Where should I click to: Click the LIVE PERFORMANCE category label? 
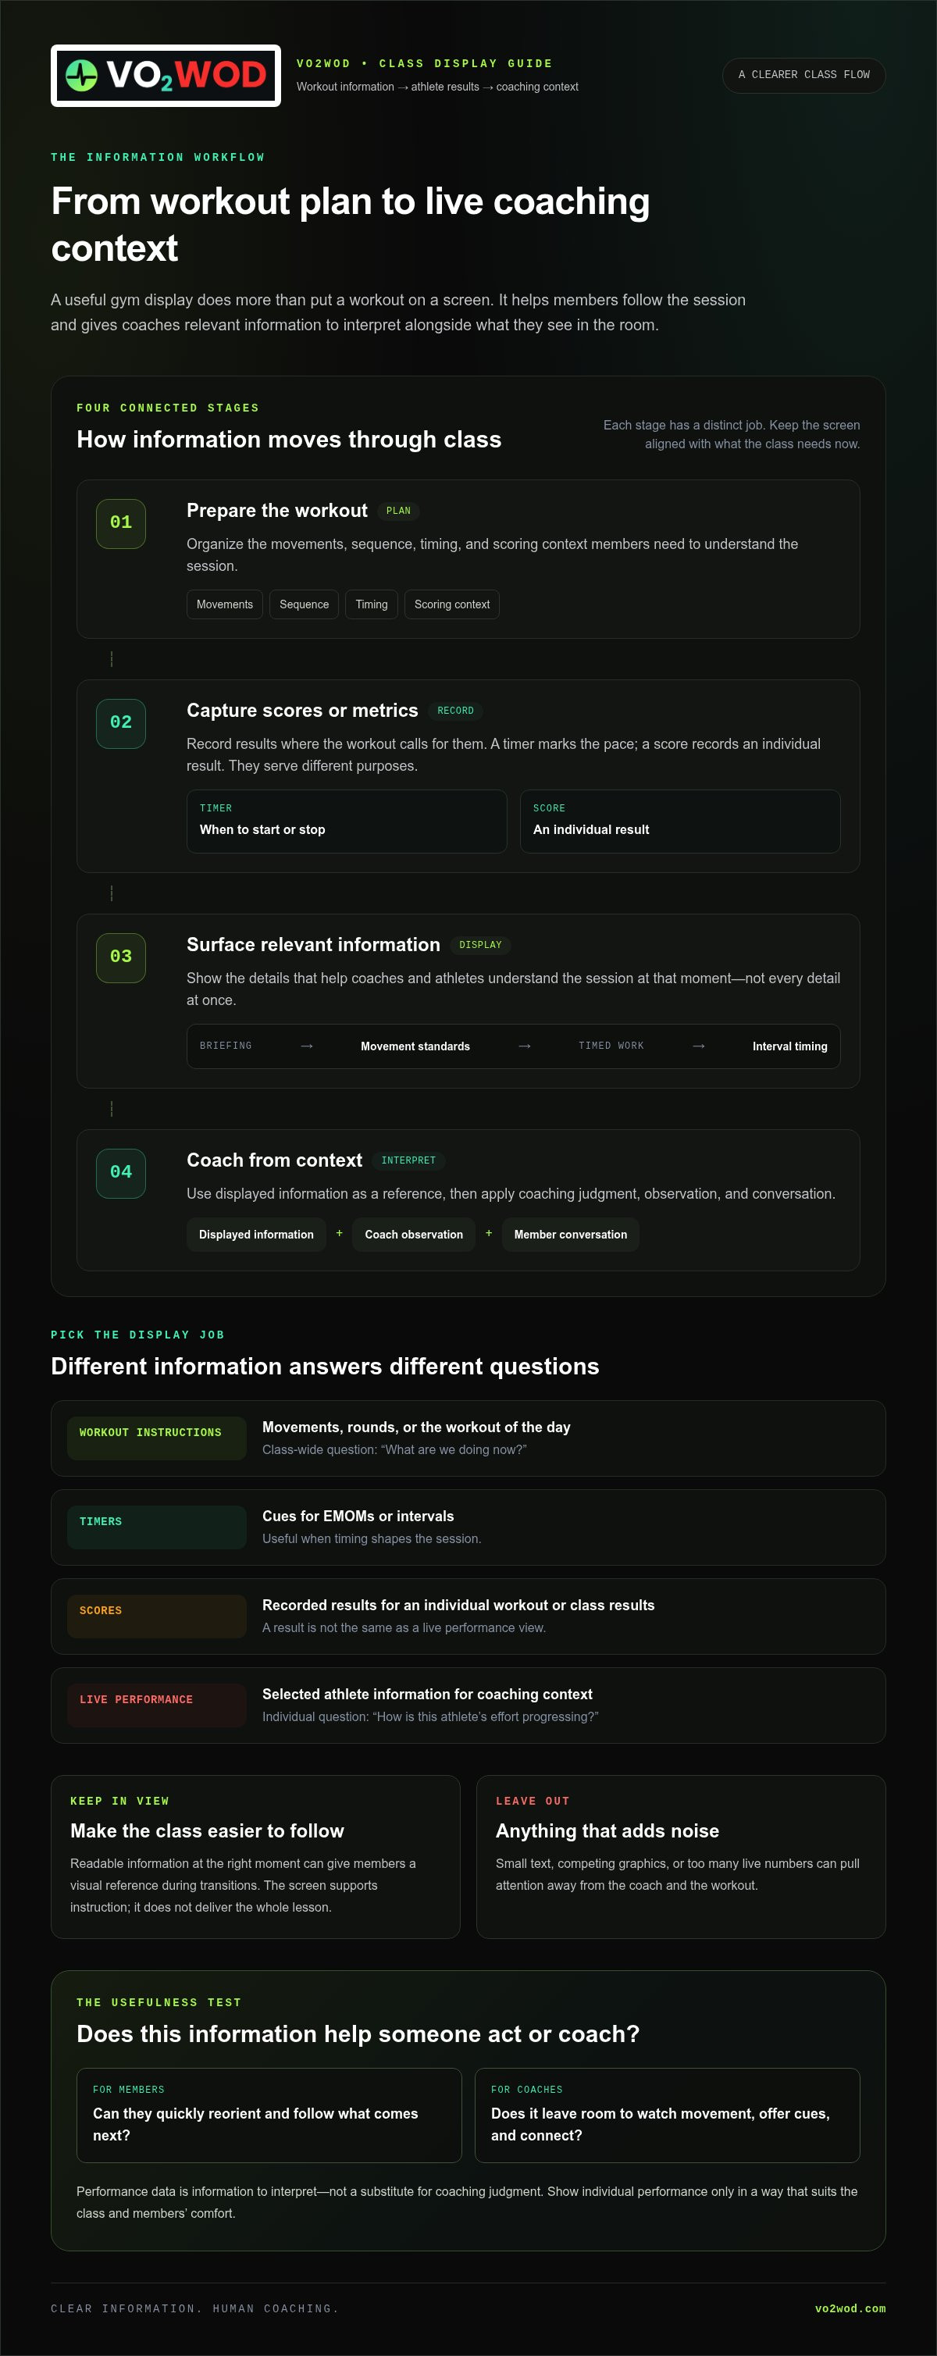click(157, 1706)
